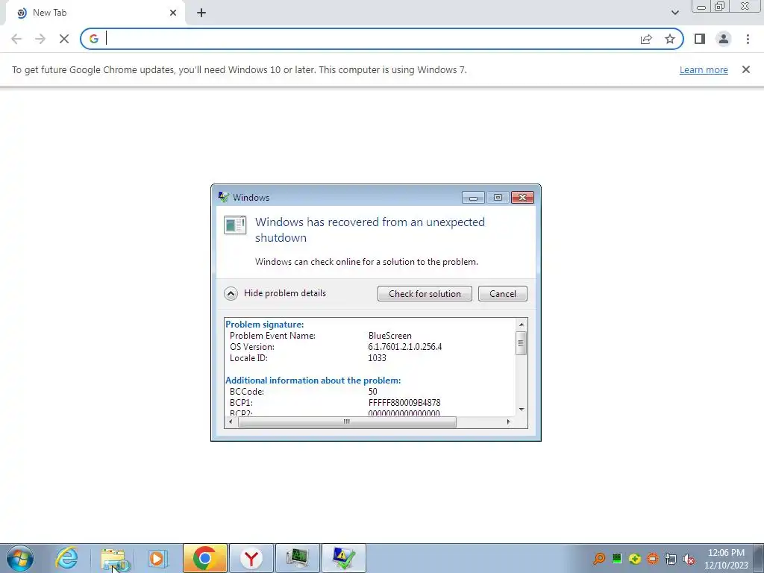Click the vertical scrollbar thumb in details
Image resolution: width=764 pixels, height=573 pixels.
coord(522,343)
